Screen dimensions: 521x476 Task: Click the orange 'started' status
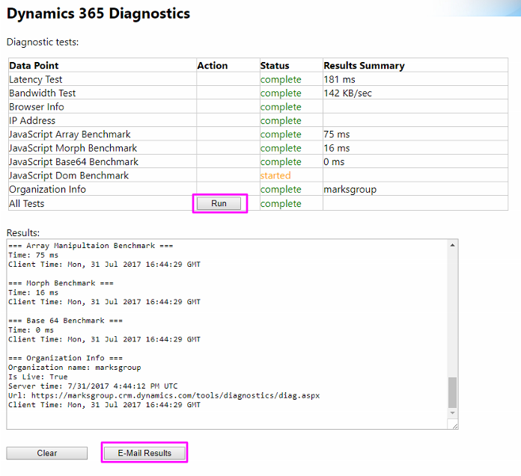[x=275, y=176]
